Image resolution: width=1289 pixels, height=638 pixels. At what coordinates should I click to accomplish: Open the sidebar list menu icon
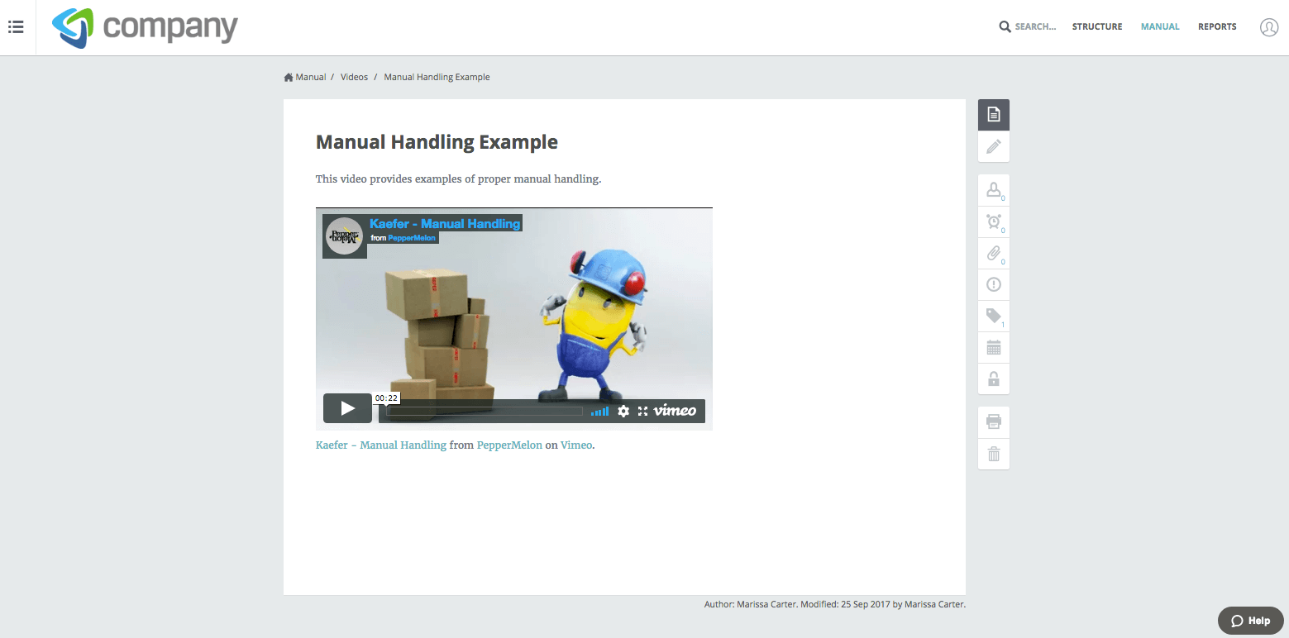[16, 27]
